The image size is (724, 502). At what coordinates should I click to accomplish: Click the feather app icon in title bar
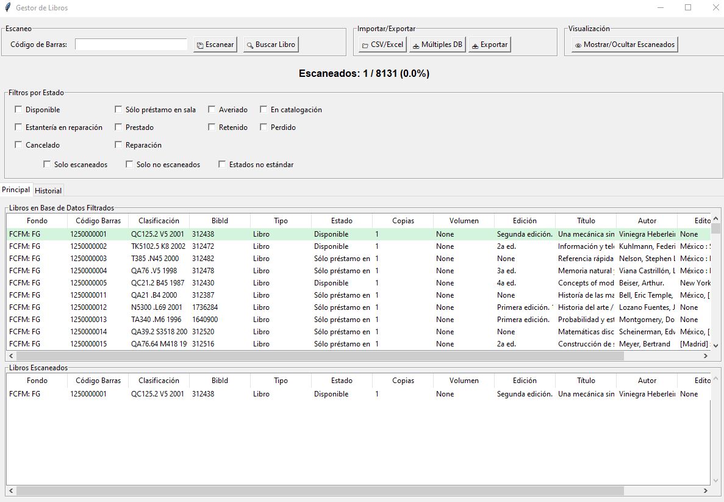click(7, 8)
